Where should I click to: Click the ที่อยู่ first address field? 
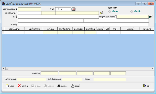(58, 17)
